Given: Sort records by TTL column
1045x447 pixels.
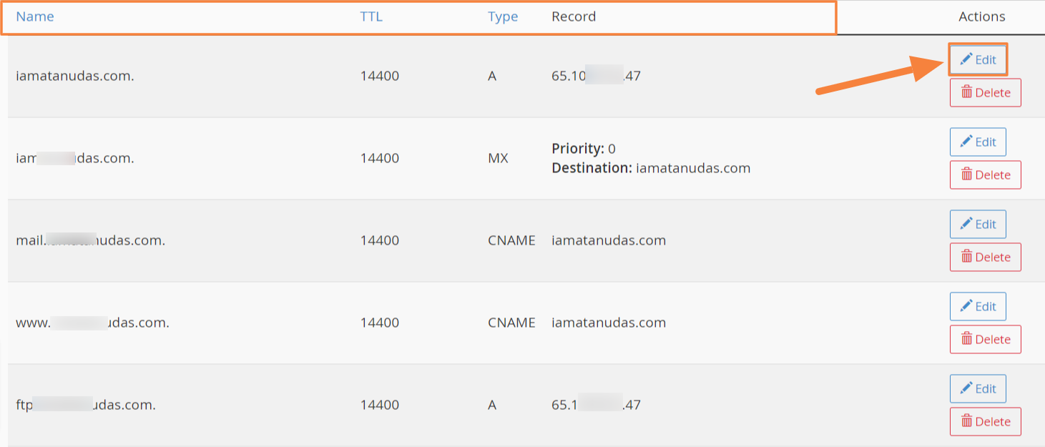Looking at the screenshot, I should [371, 16].
